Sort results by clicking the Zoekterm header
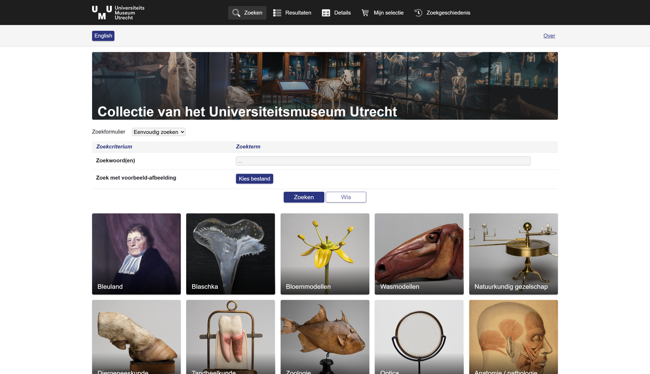The height and width of the screenshot is (374, 650). (248, 146)
